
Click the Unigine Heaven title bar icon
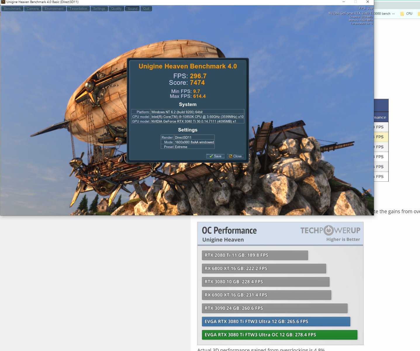[x=3, y=2]
